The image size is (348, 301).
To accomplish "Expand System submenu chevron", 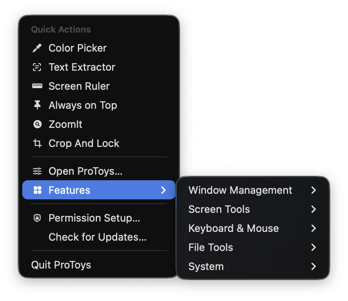I will coord(313,266).
